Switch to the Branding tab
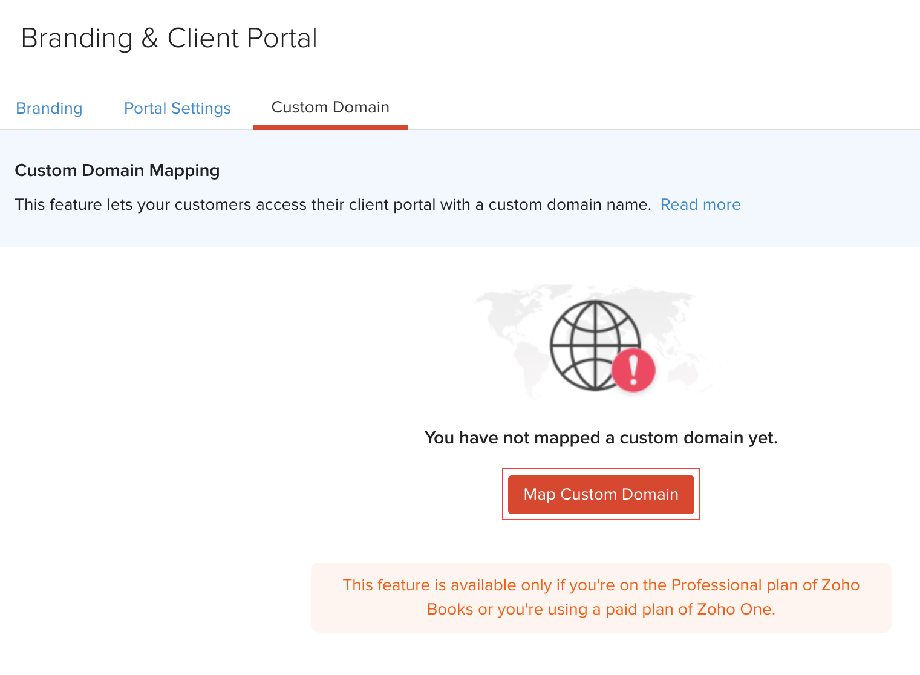920x675 pixels. pos(49,108)
